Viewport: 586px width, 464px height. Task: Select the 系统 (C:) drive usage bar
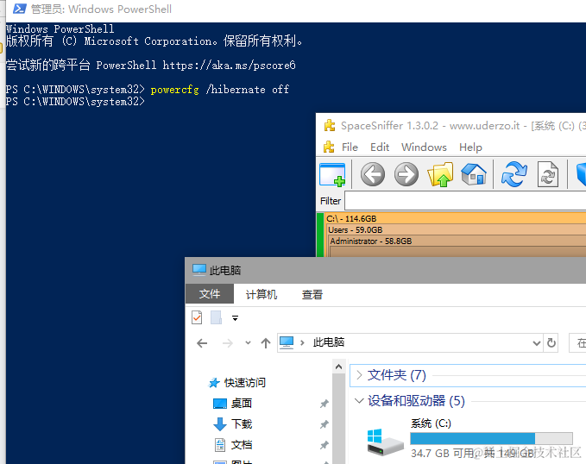click(x=491, y=439)
